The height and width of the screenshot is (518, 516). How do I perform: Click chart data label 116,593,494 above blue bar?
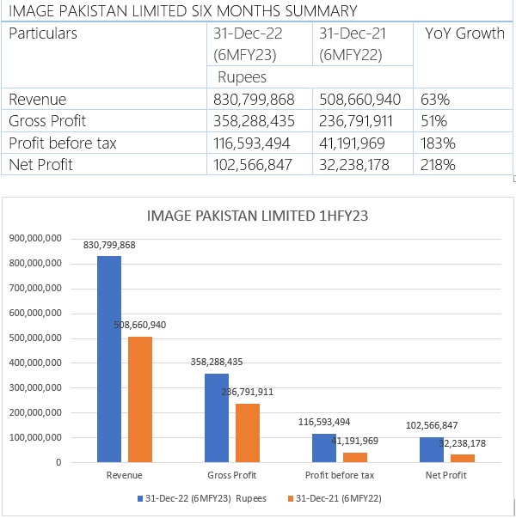[324, 422]
